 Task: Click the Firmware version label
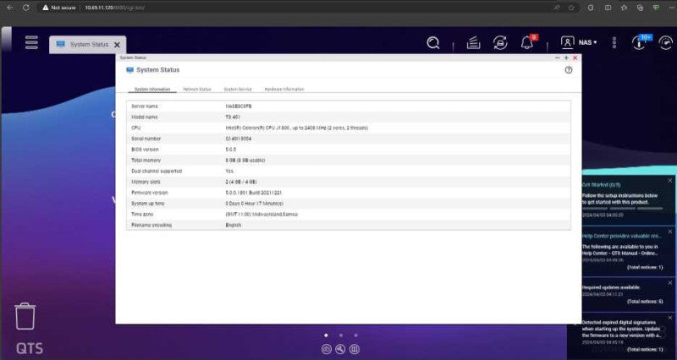point(150,193)
